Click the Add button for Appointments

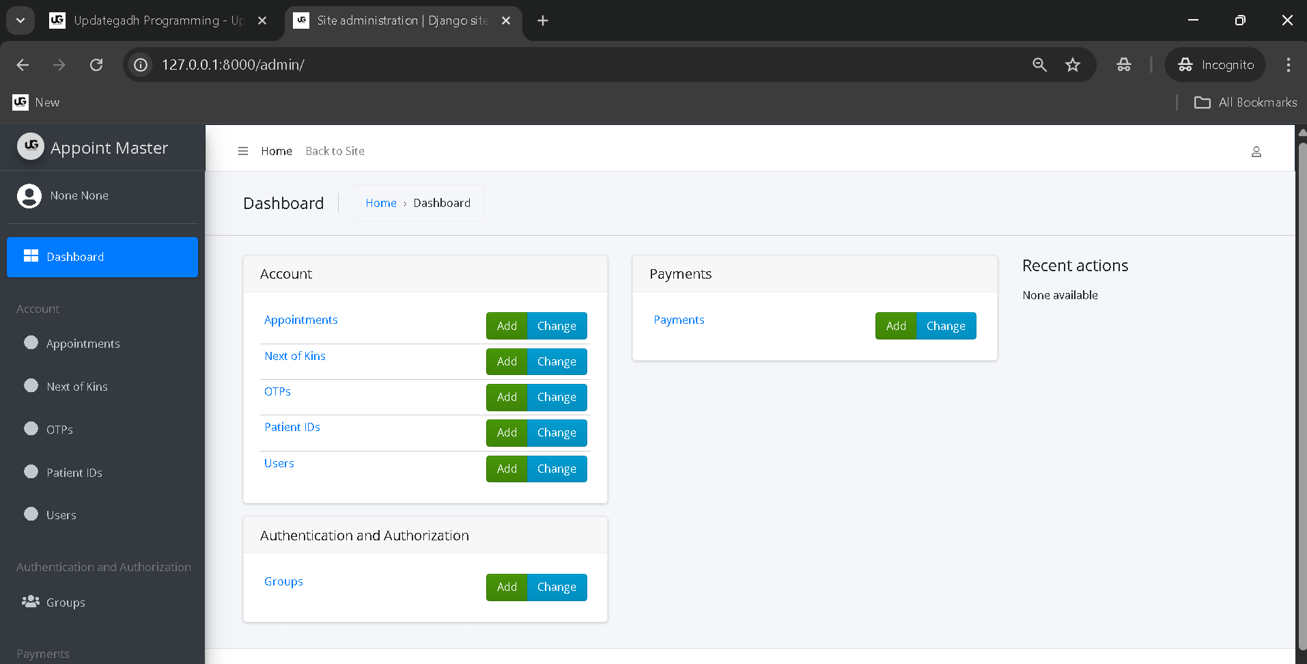(506, 326)
